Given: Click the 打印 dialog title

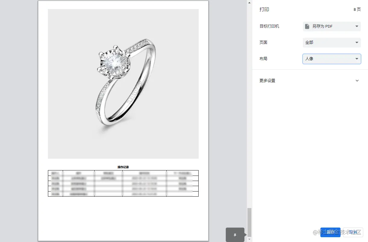Looking at the screenshot, I should point(264,10).
